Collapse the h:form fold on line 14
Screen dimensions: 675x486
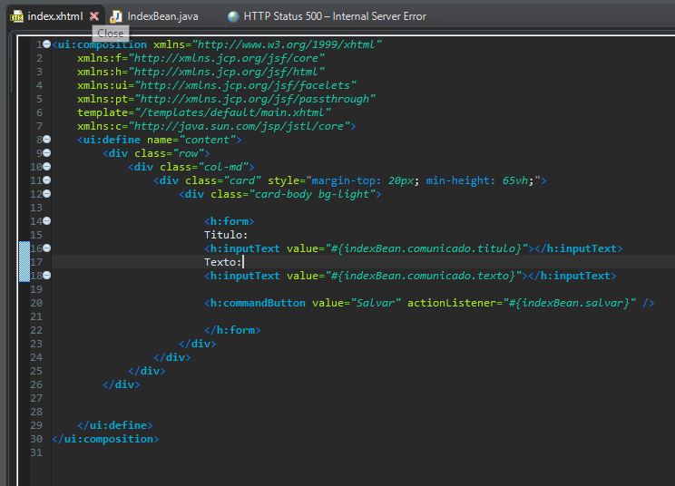46,220
